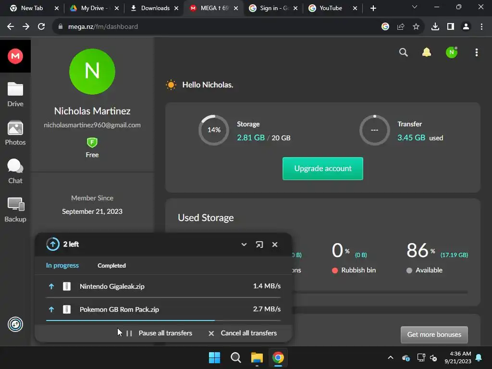Viewport: 492px width, 369px height.
Task: Open the N account avatar menu
Action: (452, 52)
